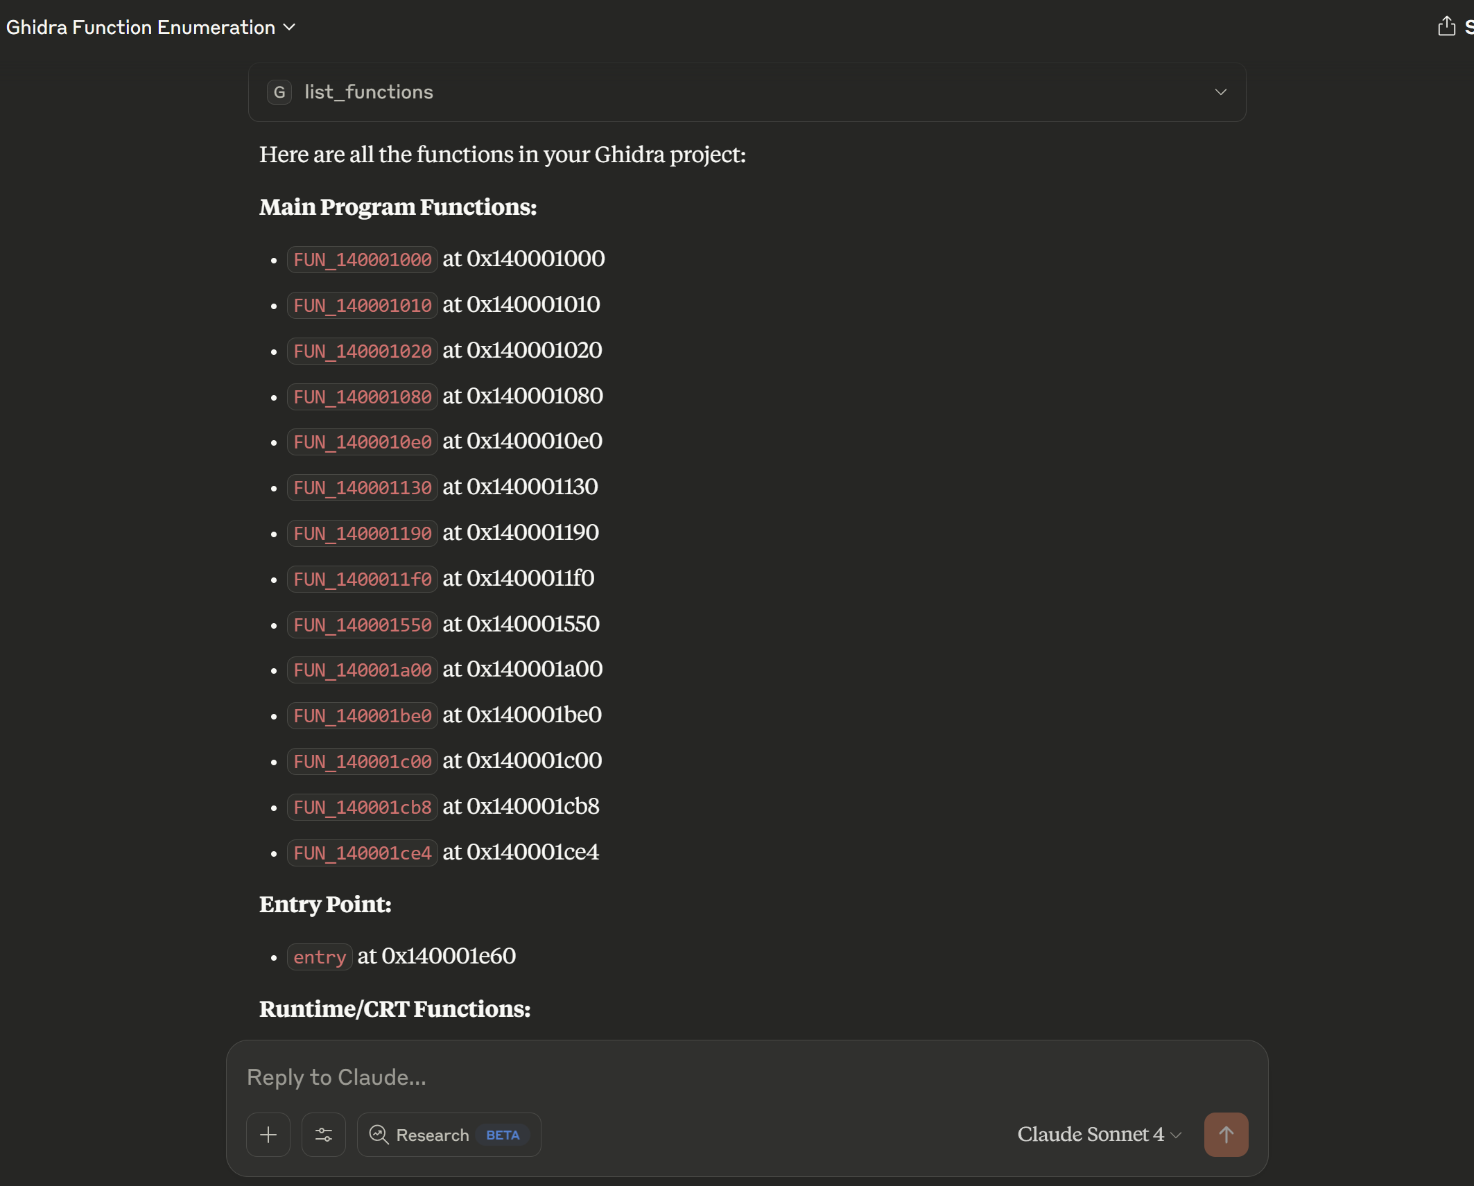The image size is (1474, 1186).
Task: Click the FUN_140001a00 code label
Action: click(x=362, y=670)
